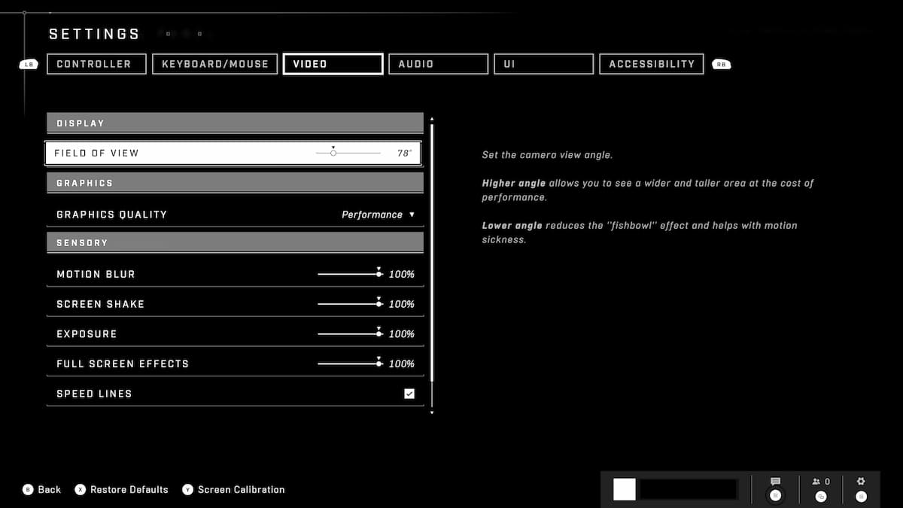Viewport: 903px width, 508px height.
Task: Disable the Speed Lines checkbox
Action: click(409, 394)
